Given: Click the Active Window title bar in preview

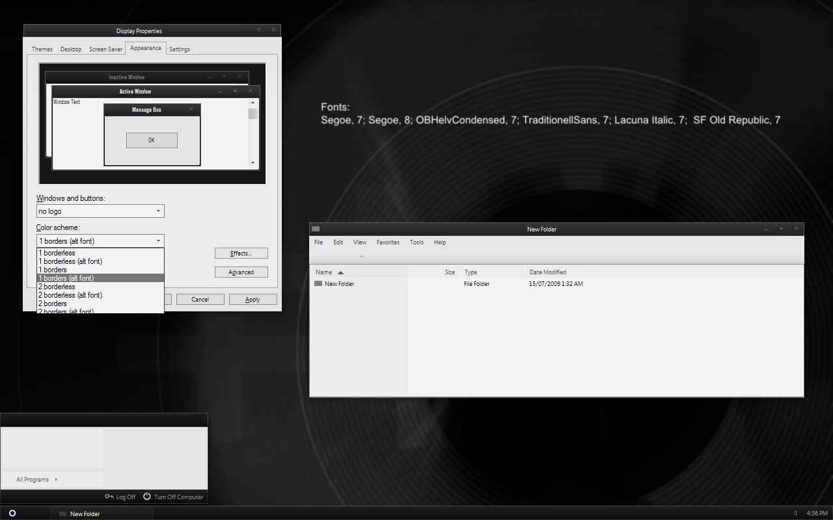Looking at the screenshot, I should pyautogui.click(x=156, y=92).
